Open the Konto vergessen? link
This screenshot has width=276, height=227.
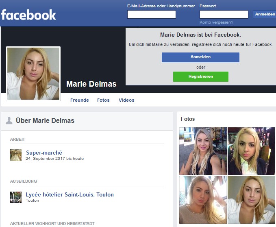pos(216,22)
